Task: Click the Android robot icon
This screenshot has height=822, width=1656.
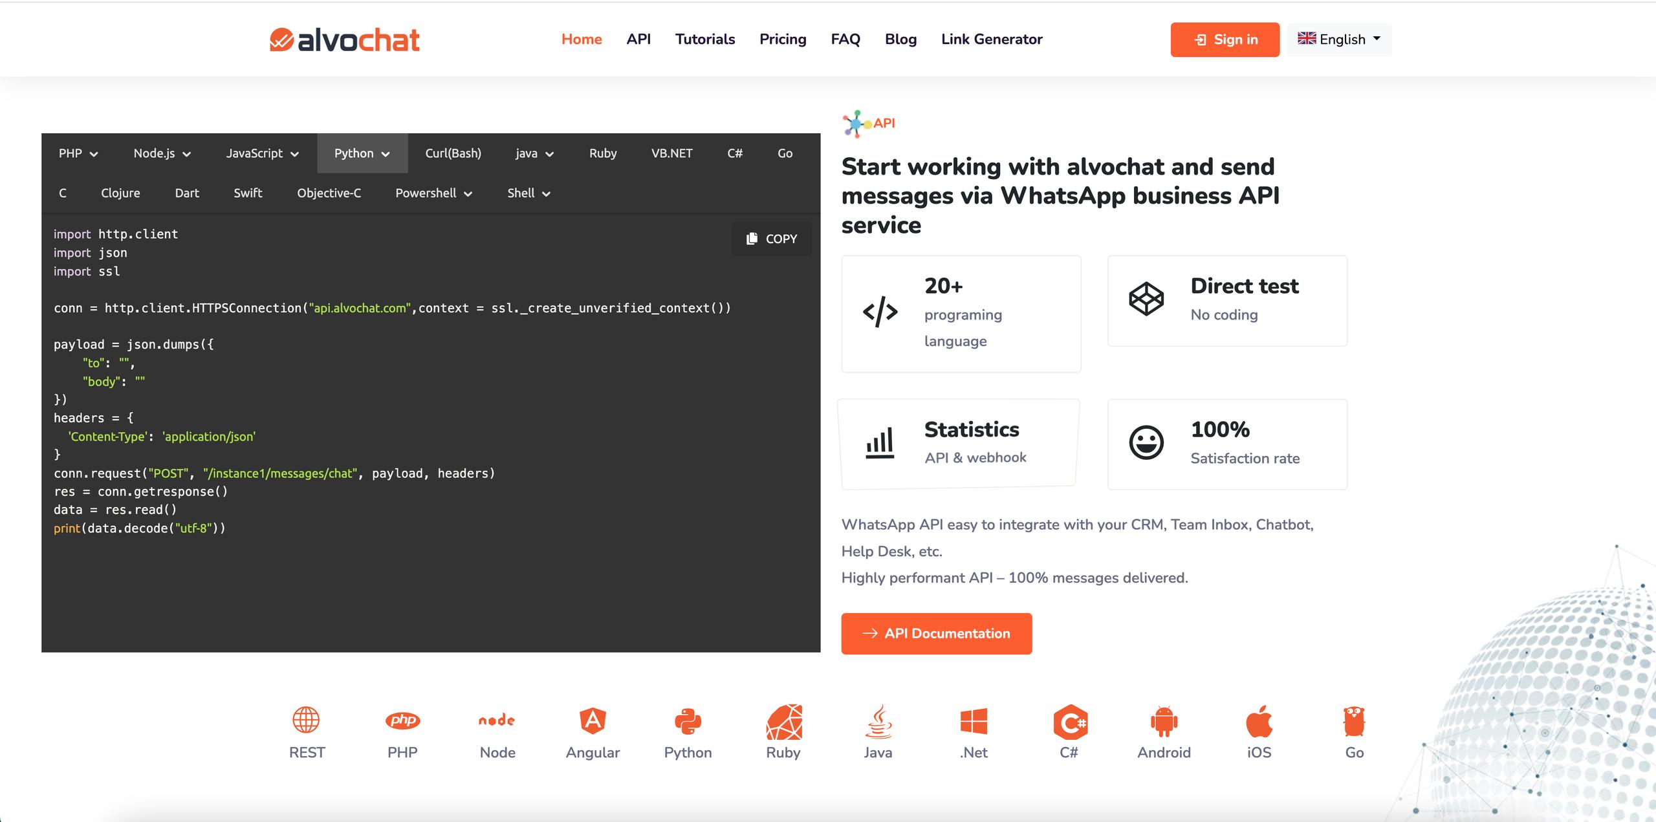Action: [1164, 720]
